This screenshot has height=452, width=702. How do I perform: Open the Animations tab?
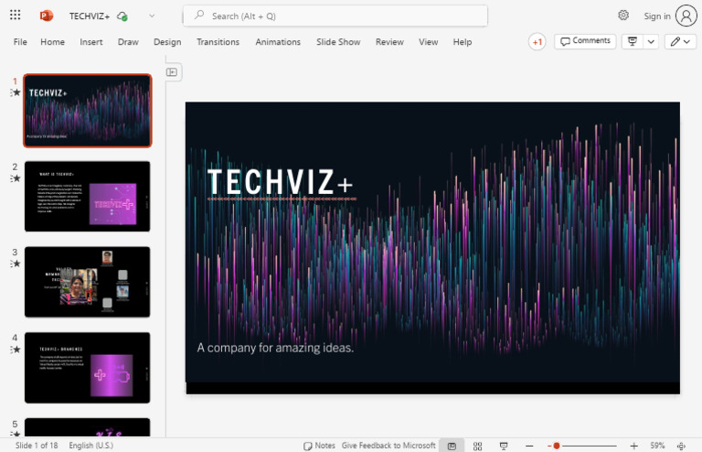pos(278,42)
